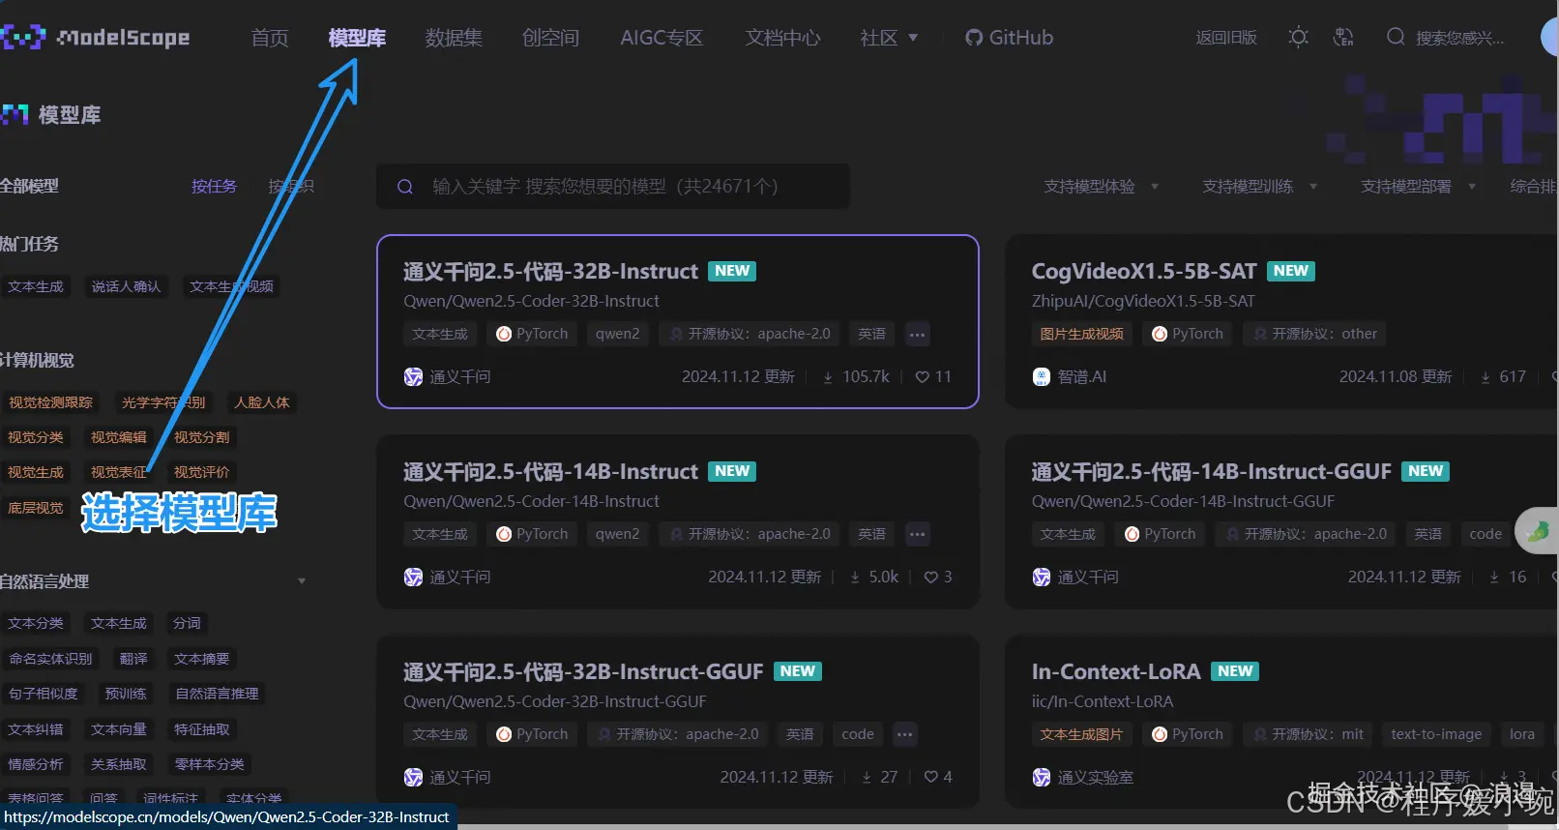The height and width of the screenshot is (830, 1559).
Task: Open the 数据集 nav item
Action: tap(454, 38)
